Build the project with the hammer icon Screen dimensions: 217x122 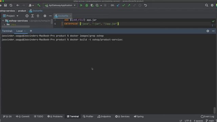pos(39,5)
